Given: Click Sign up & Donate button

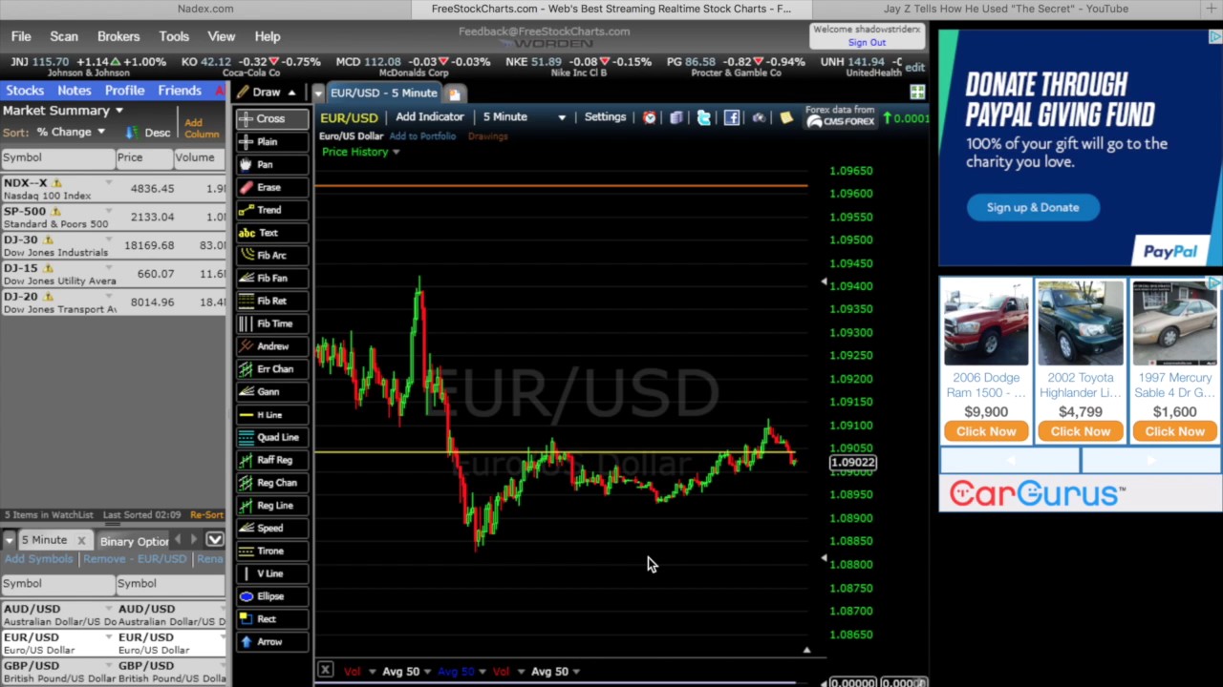Looking at the screenshot, I should (x=1033, y=207).
